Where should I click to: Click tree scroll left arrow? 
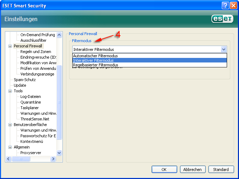8,159
